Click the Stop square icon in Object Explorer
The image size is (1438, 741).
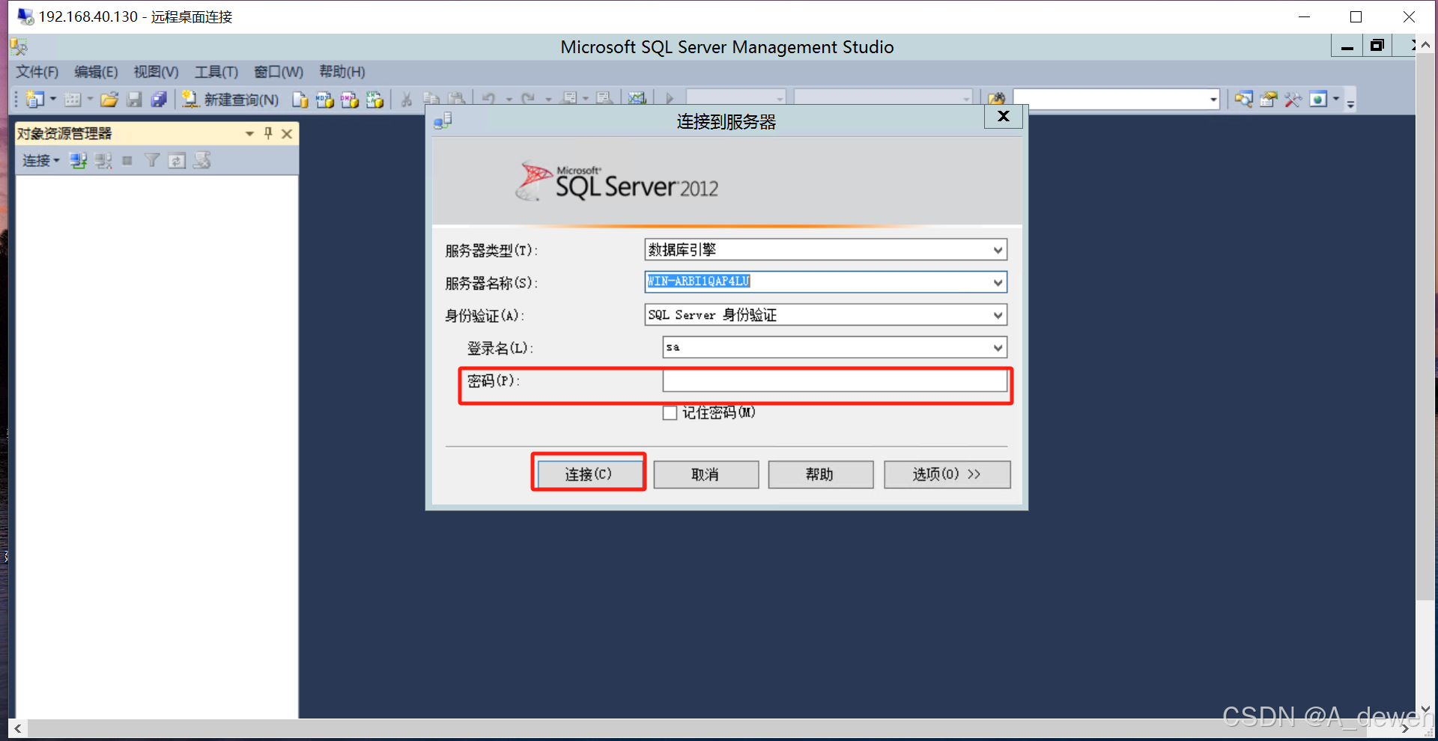(127, 160)
